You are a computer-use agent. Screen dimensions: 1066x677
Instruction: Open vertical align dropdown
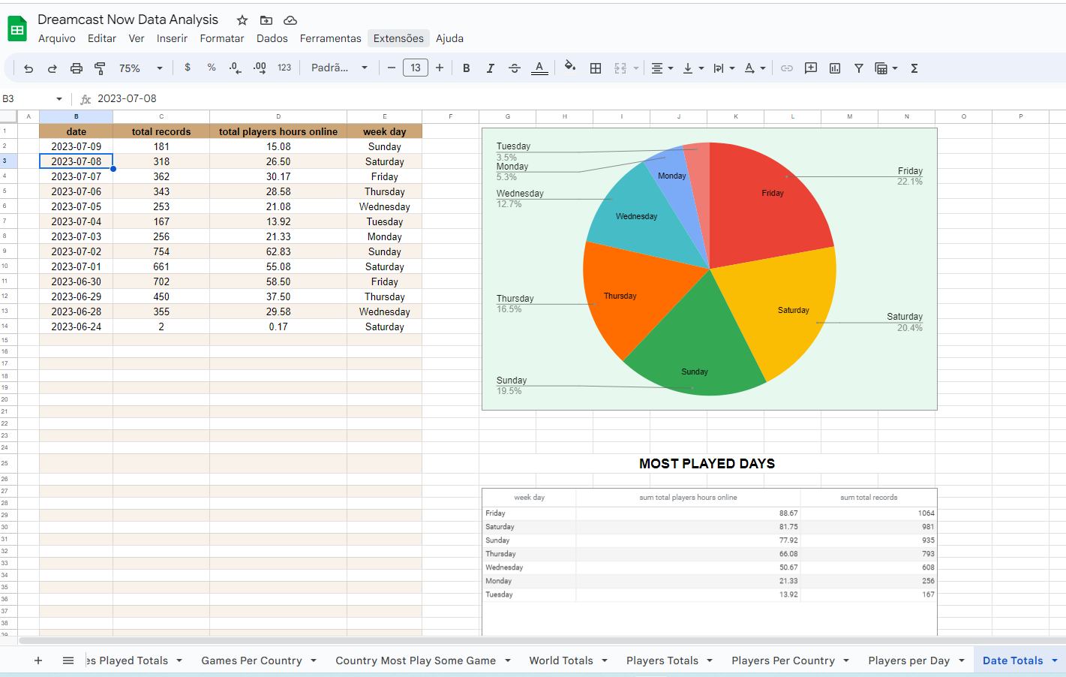pyautogui.click(x=693, y=68)
